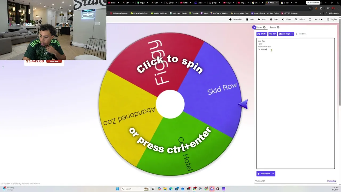This screenshot has height=192, width=341.
Task: Click the Add image button
Action: tap(285, 34)
